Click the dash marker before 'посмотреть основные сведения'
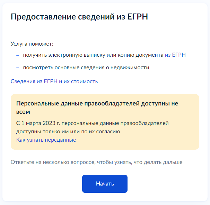 (18, 68)
